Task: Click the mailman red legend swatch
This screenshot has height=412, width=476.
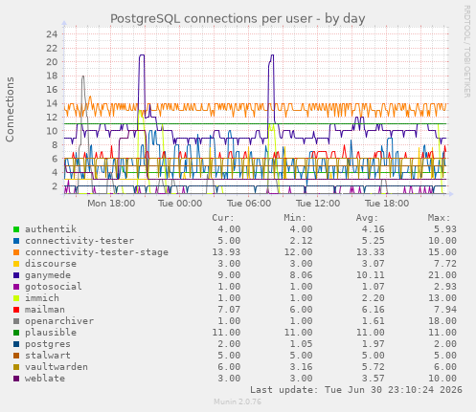Action: (16, 310)
